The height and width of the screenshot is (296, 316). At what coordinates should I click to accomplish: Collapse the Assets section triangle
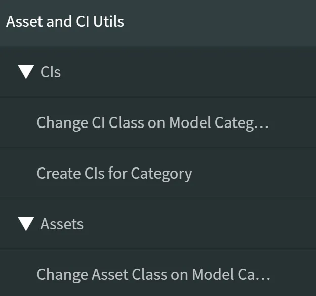[26, 224]
